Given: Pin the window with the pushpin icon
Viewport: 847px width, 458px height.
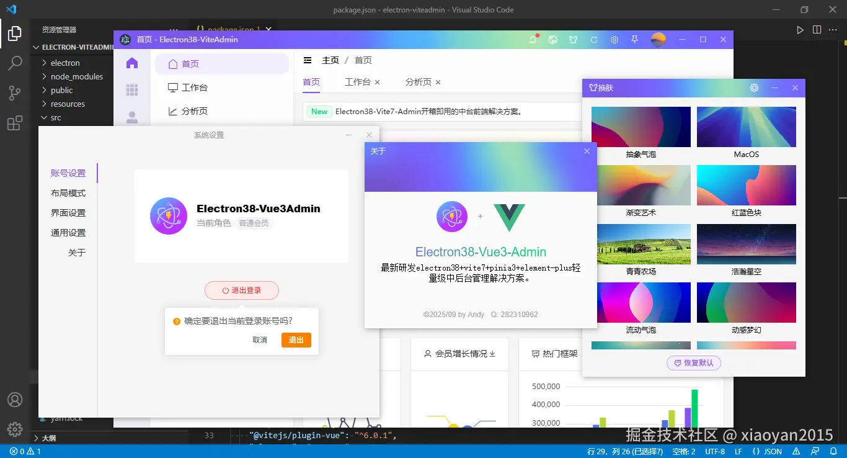Looking at the screenshot, I should tap(635, 39).
